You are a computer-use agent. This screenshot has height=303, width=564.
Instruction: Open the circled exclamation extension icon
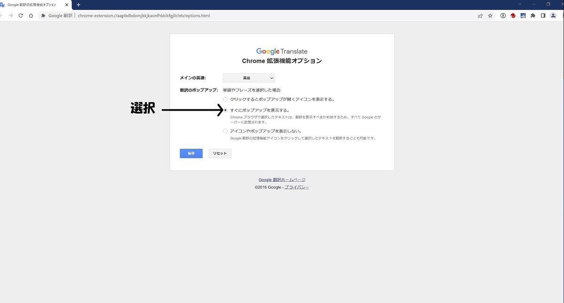503,15
